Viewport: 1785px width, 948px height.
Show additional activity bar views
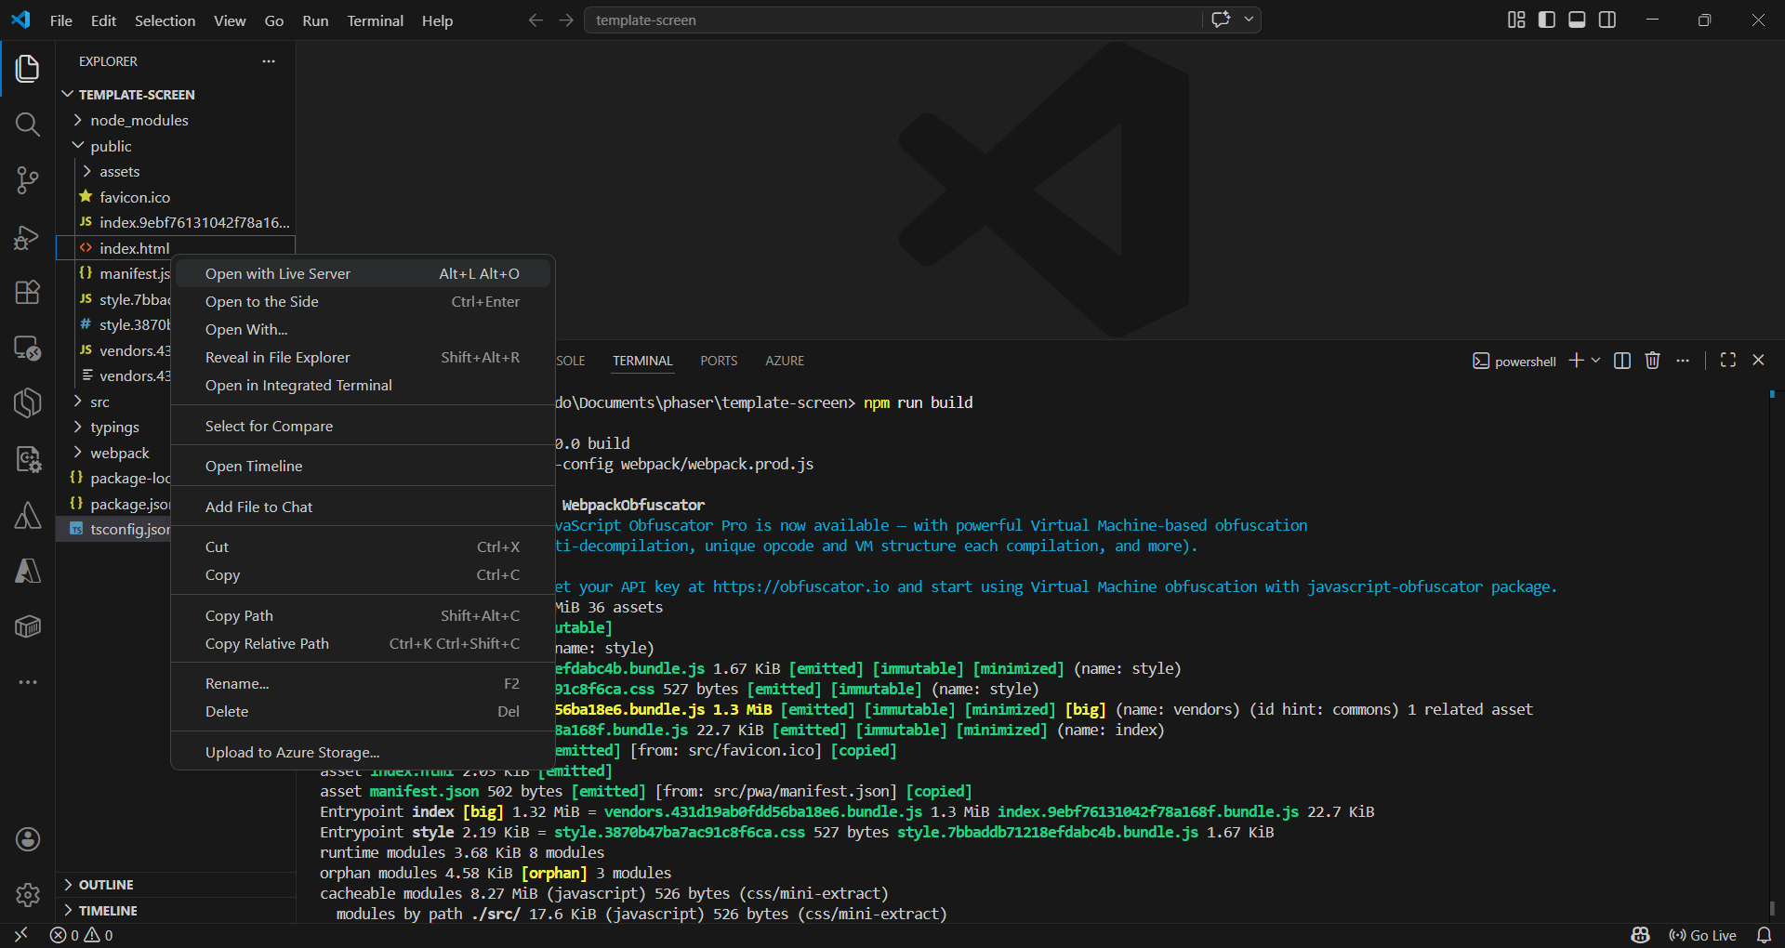pyautogui.click(x=28, y=682)
